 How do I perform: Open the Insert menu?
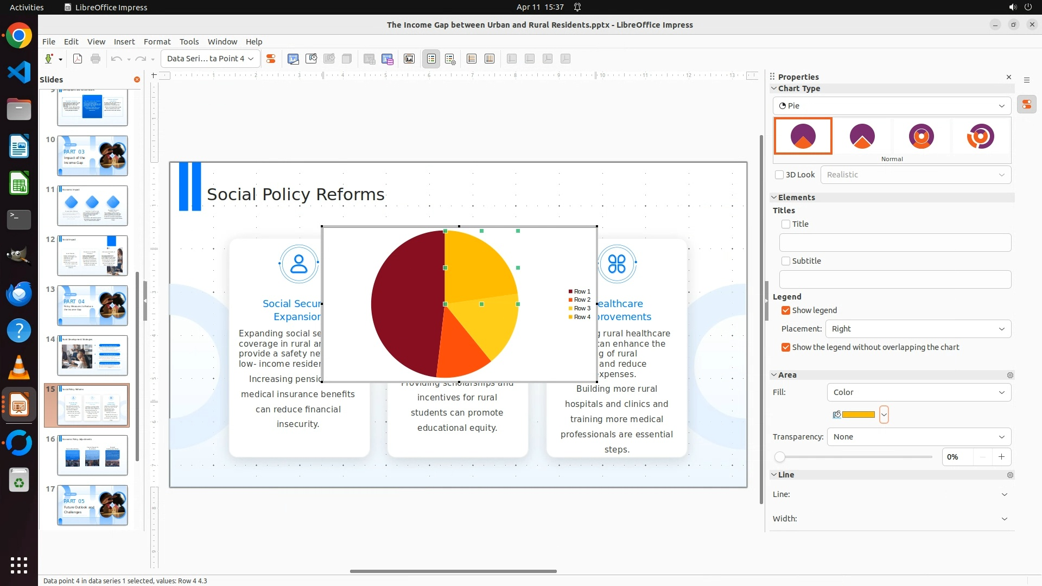click(124, 42)
